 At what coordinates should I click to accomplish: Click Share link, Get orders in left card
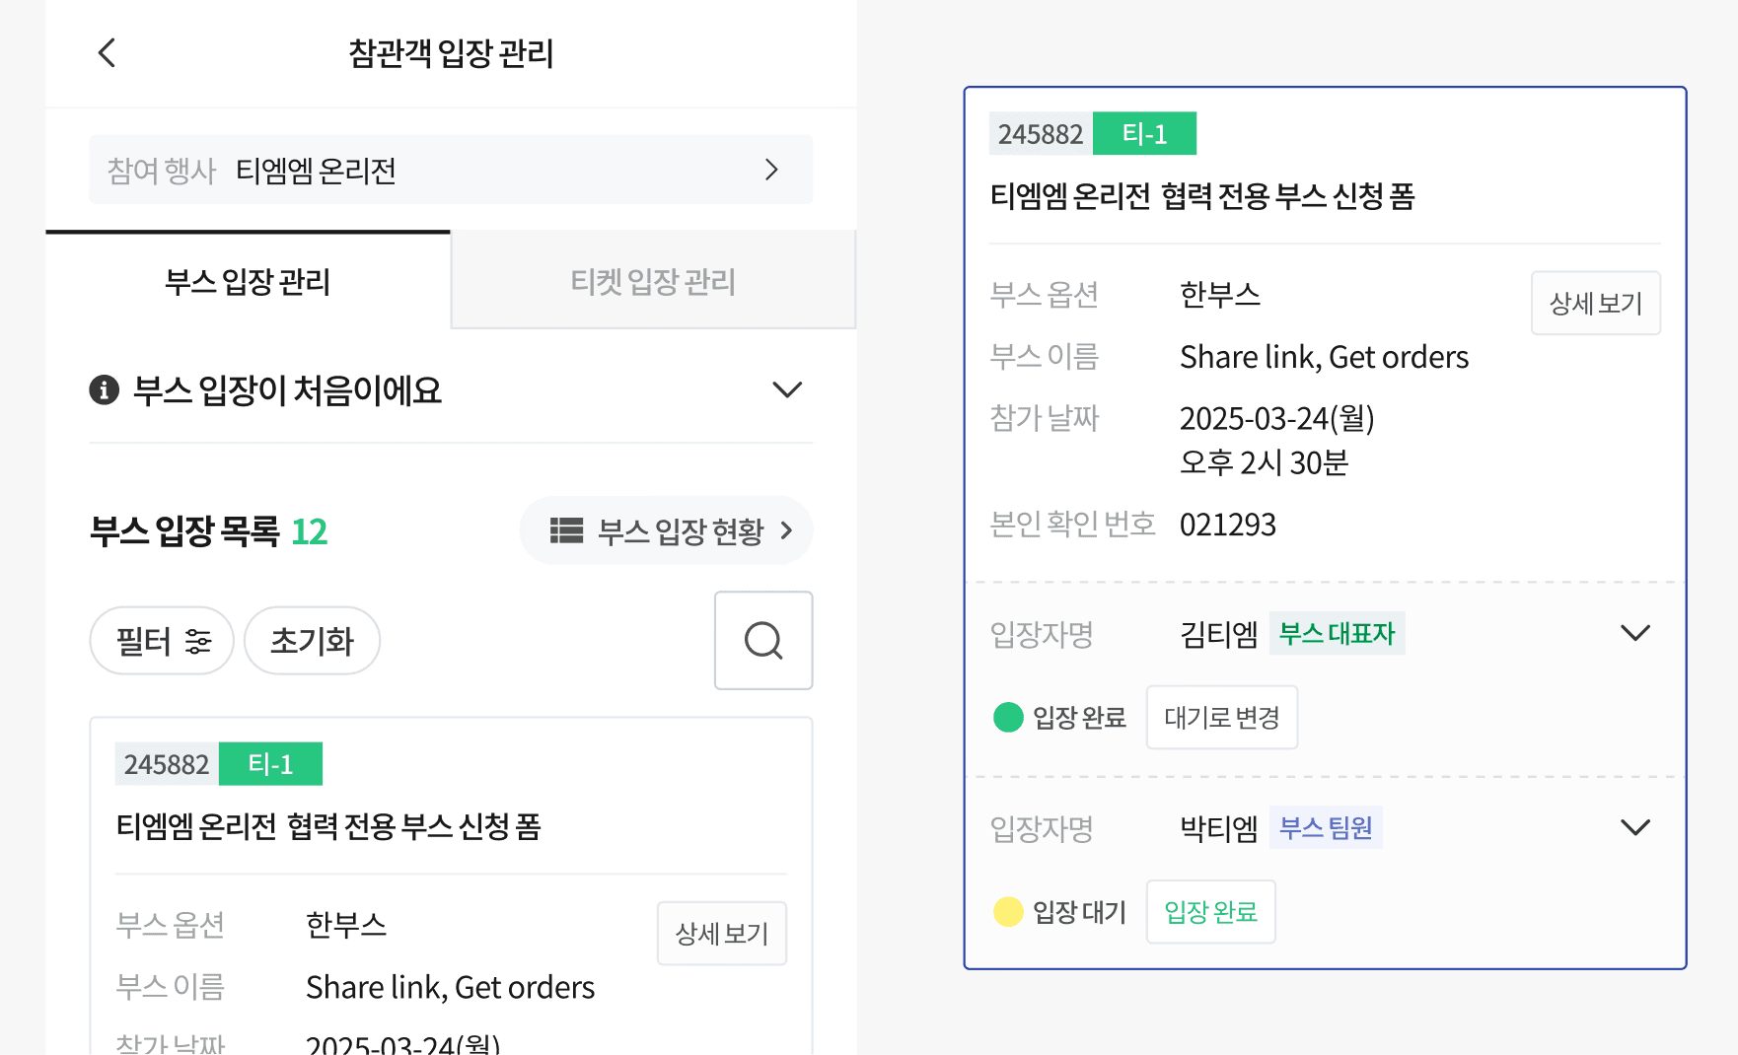pos(450,987)
